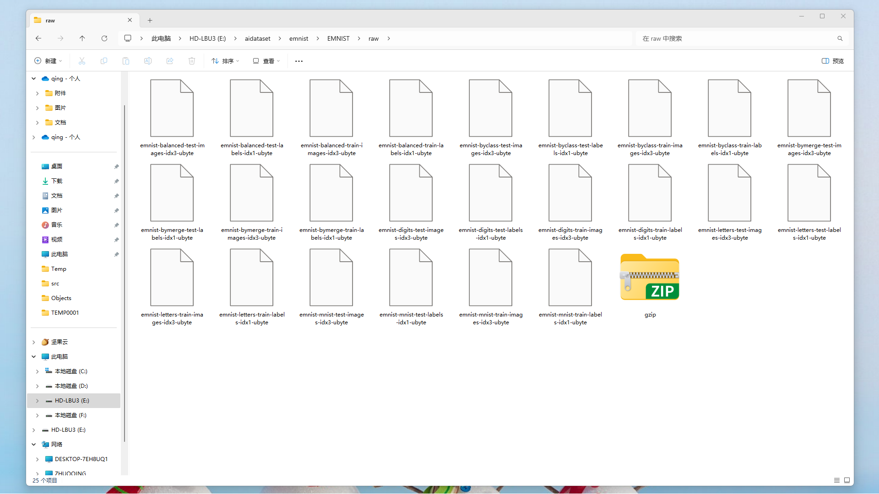879x494 pixels.
Task: Click the 新建 new button
Action: click(x=48, y=61)
